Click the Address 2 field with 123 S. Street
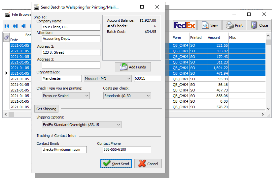 (71, 52)
